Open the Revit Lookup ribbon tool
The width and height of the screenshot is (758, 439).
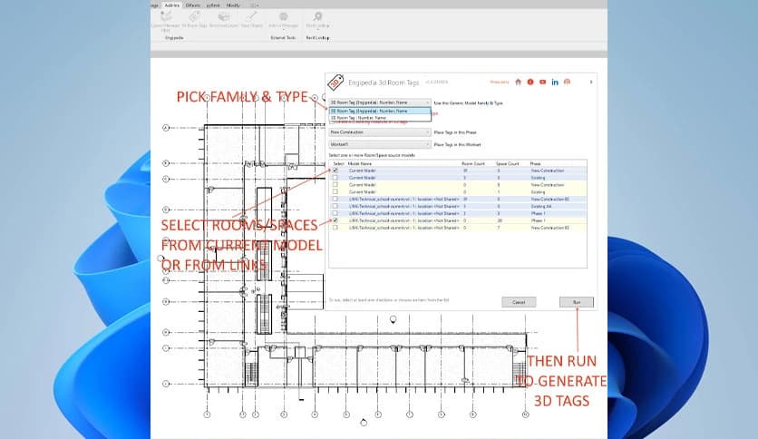point(316,17)
